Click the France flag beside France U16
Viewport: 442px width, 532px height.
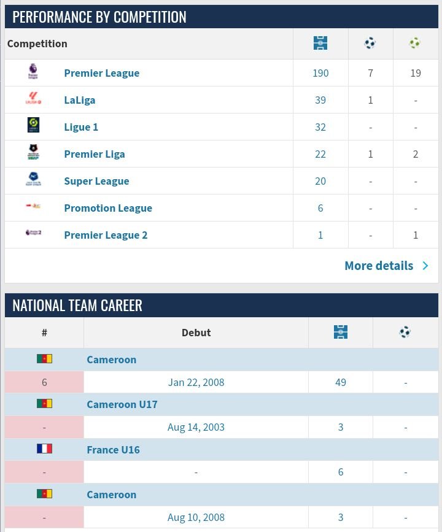click(44, 449)
